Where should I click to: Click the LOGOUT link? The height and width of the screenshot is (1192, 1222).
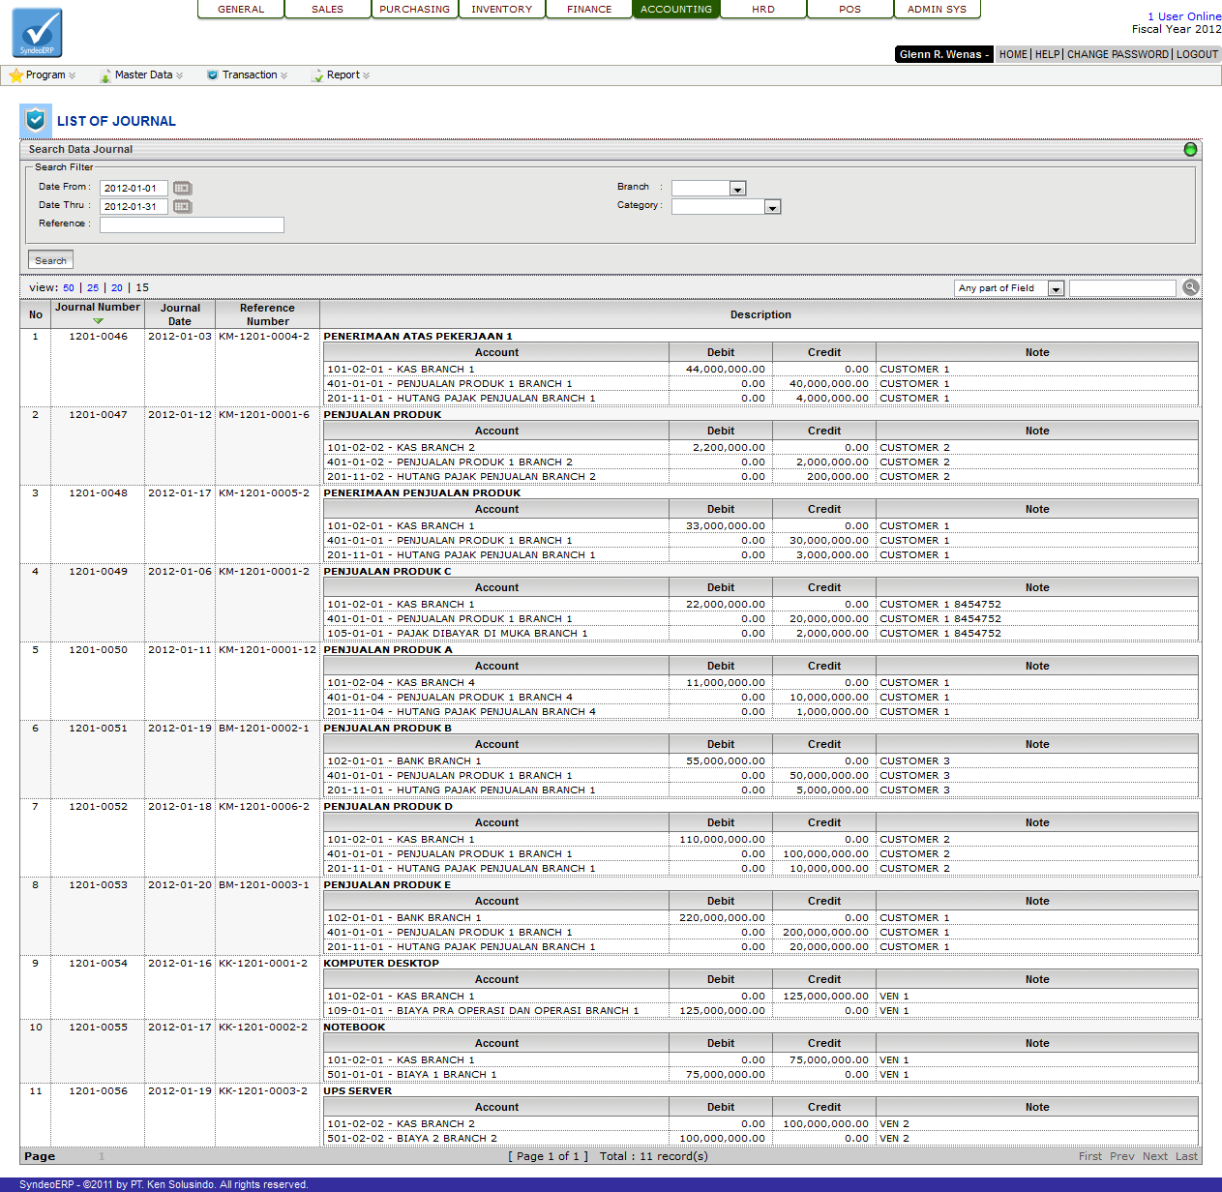point(1197,54)
